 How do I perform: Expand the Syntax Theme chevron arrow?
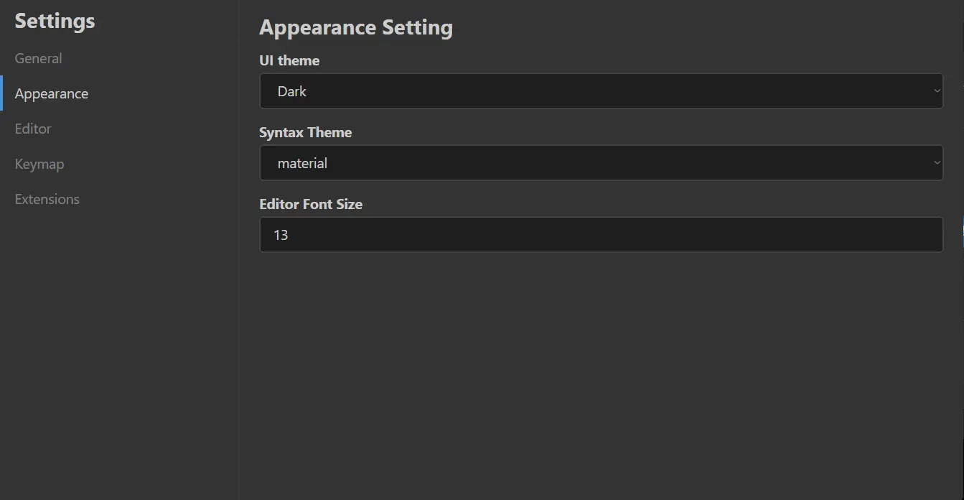click(937, 162)
